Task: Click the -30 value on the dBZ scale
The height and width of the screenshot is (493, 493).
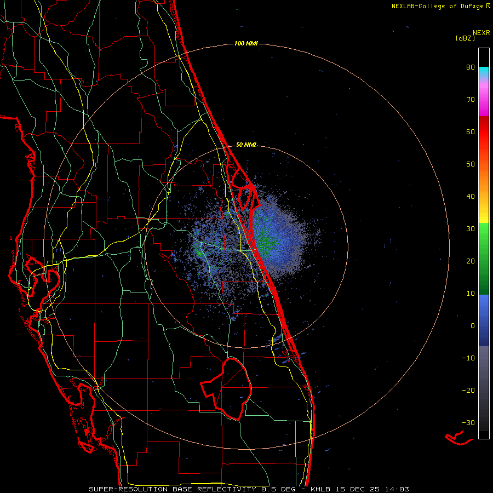Action: [468, 423]
